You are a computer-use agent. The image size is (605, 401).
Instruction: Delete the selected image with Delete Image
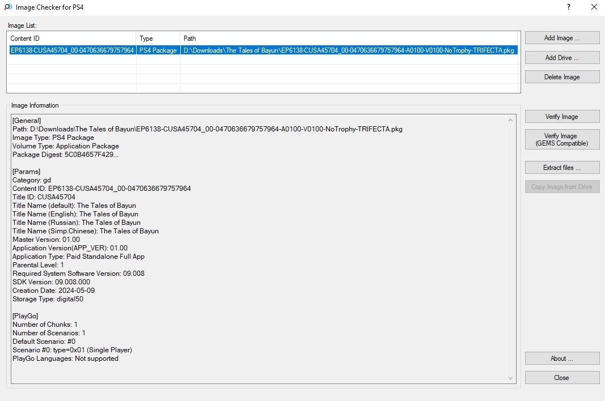pyautogui.click(x=562, y=76)
